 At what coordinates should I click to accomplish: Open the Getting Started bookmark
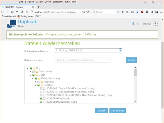click(x=25, y=16)
